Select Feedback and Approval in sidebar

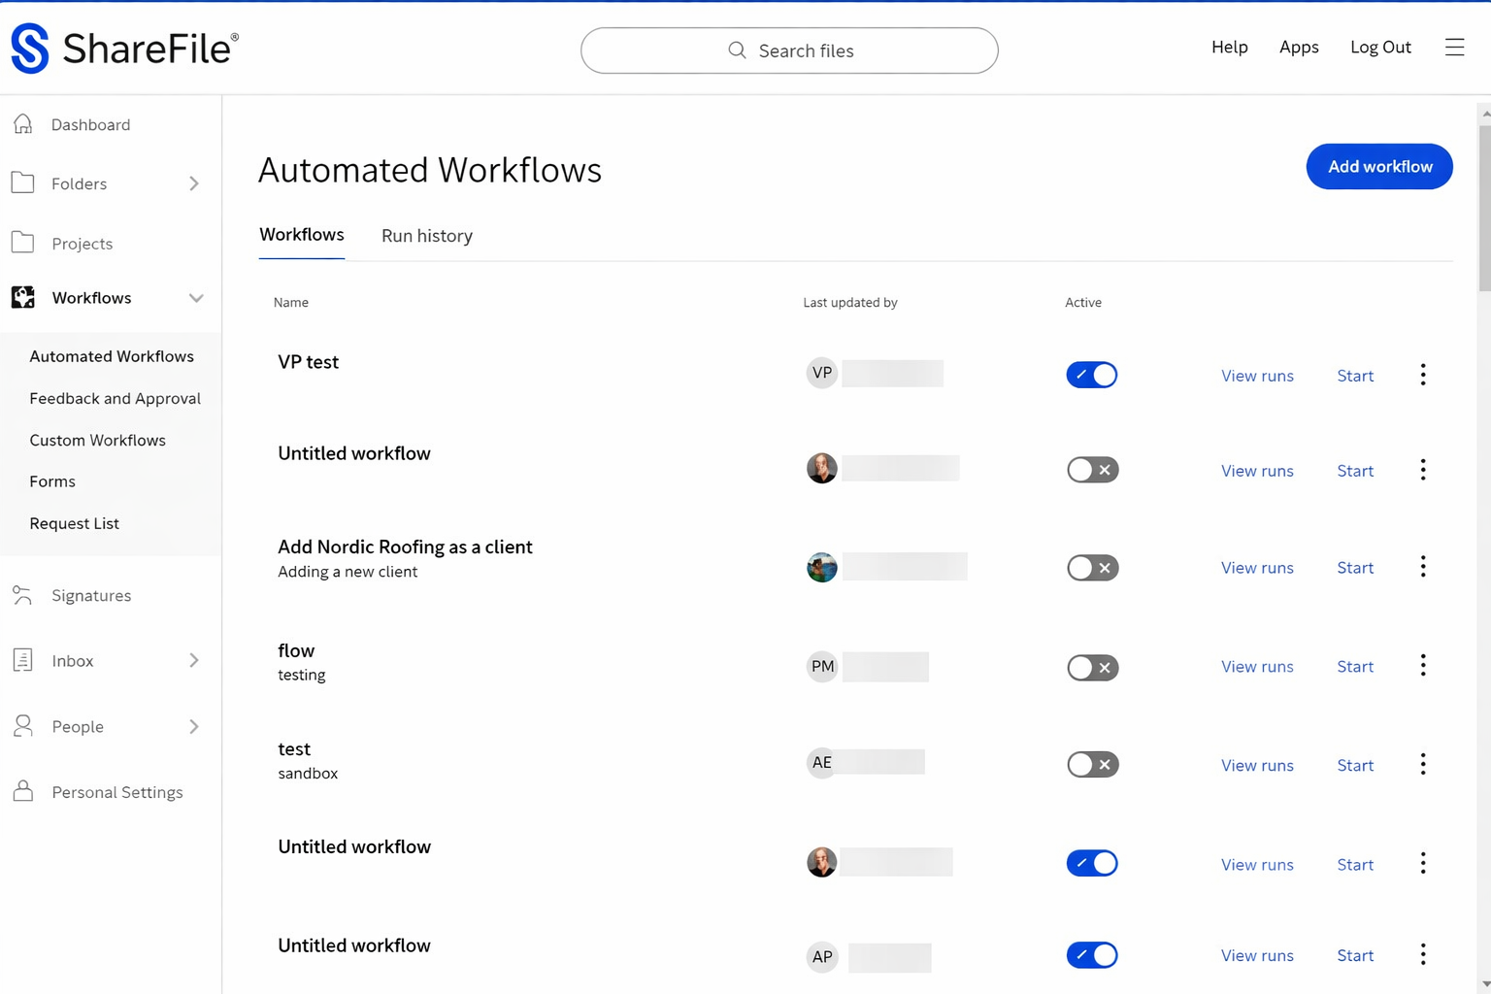pos(115,398)
